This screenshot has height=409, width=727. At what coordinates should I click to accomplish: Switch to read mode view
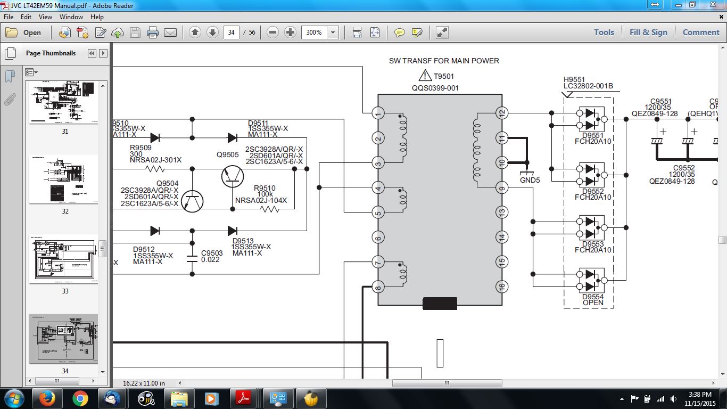tap(442, 32)
